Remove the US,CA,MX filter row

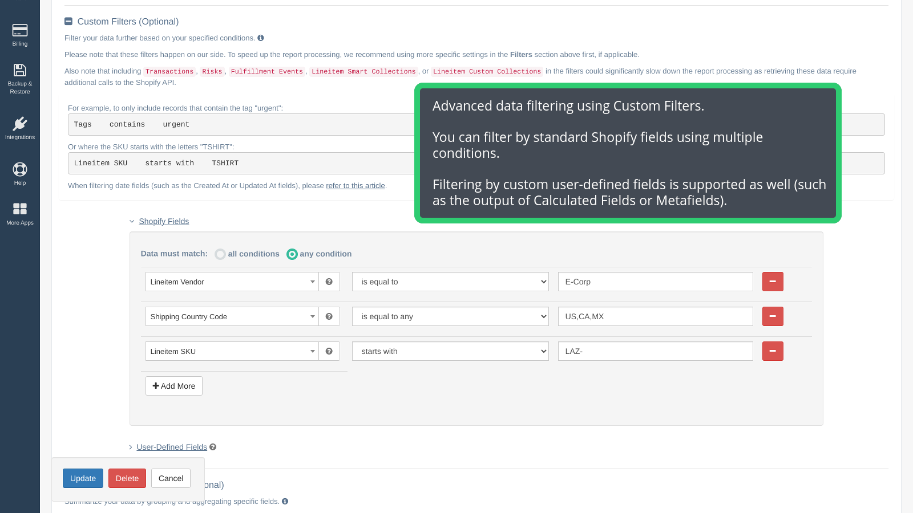click(773, 316)
